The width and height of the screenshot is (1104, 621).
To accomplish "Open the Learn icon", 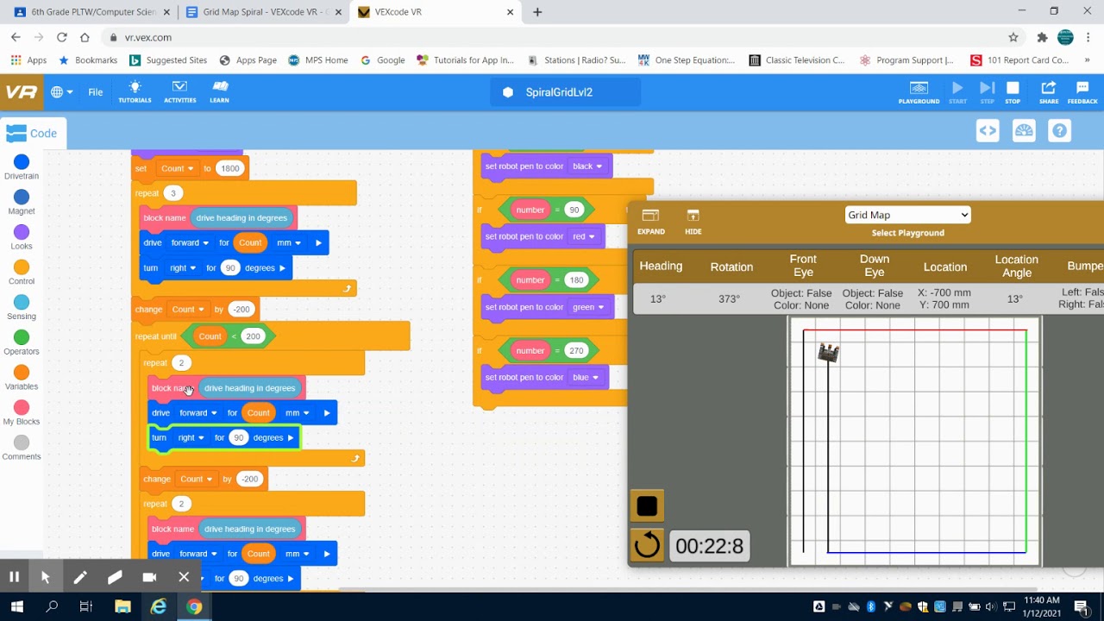I will coord(219,92).
